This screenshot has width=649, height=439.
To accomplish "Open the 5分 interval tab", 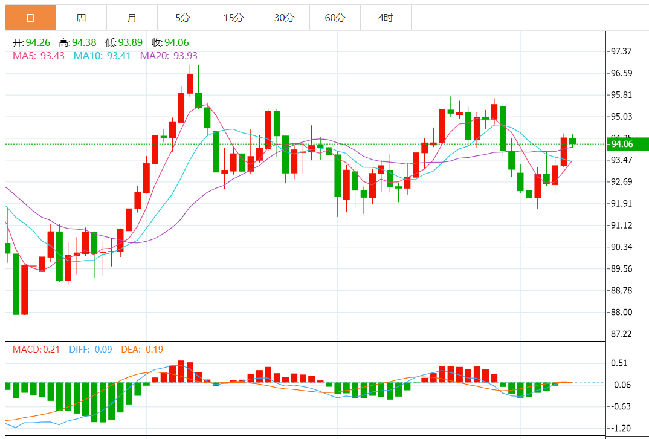I will (x=182, y=18).
